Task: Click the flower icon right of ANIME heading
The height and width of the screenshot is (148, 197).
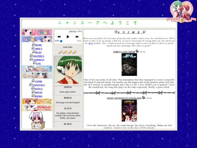Action: pyautogui.click(x=144, y=32)
